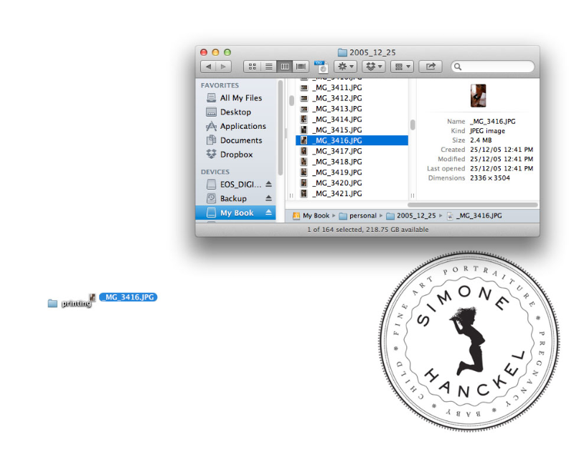Click the Desktop sidebar icon

coord(211,112)
